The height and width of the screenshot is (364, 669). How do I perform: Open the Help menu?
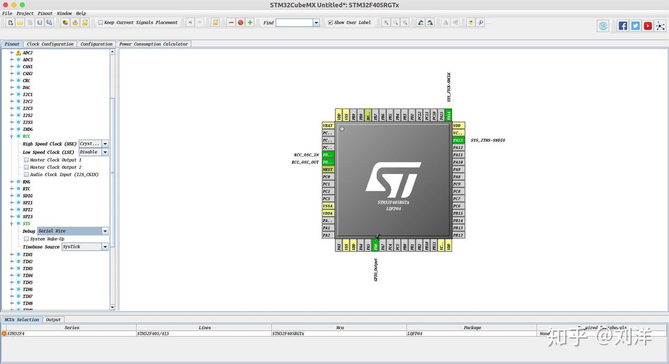point(81,13)
